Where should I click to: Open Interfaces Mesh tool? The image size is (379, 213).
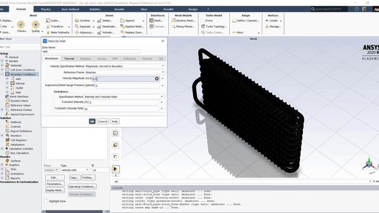(x=156, y=21)
